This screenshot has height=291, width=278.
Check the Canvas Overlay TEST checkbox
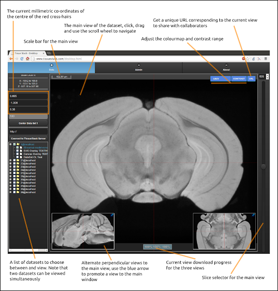tap(17, 154)
